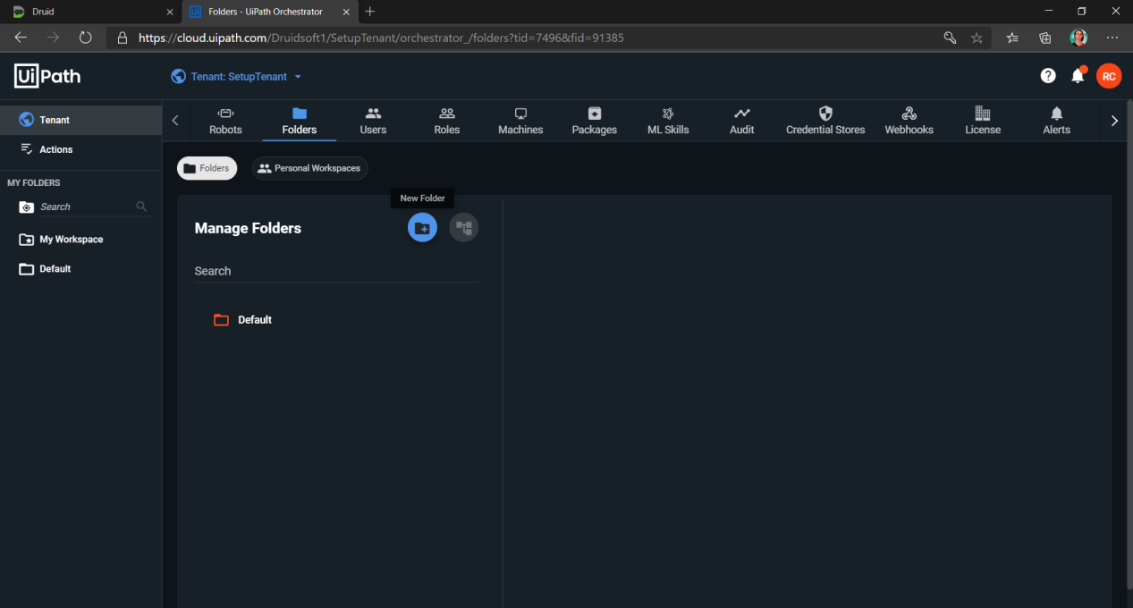
Task: Click the UiPath logo
Action: (x=47, y=76)
